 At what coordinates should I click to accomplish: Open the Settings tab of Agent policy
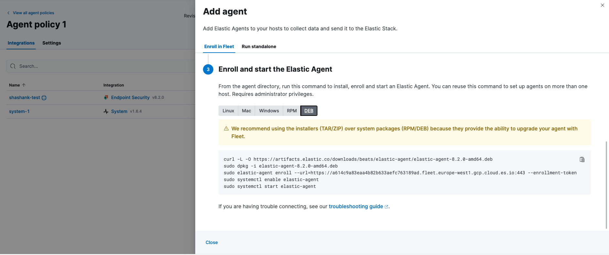52,43
